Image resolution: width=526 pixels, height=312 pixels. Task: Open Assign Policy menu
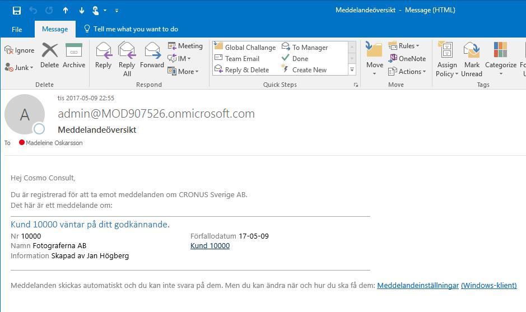tap(447, 59)
